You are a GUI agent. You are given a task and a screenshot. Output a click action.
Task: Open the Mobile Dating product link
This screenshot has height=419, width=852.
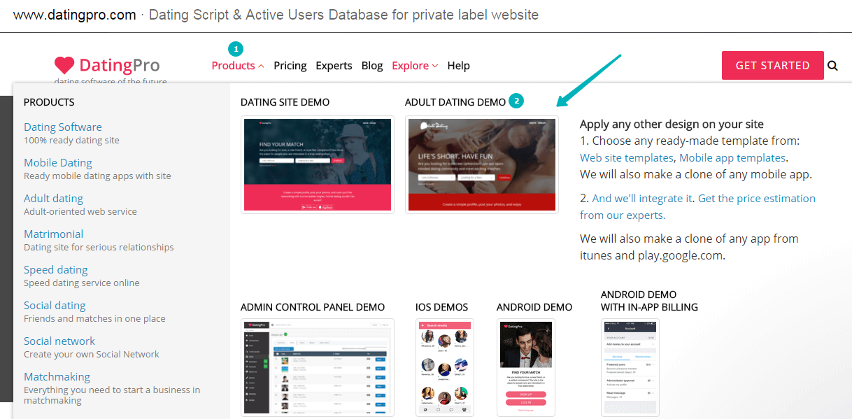click(x=58, y=162)
